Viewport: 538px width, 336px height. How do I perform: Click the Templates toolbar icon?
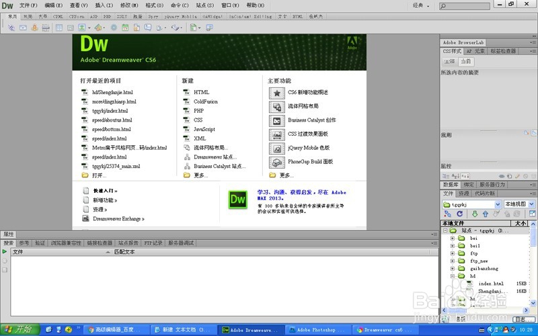pyautogui.click(x=193, y=28)
